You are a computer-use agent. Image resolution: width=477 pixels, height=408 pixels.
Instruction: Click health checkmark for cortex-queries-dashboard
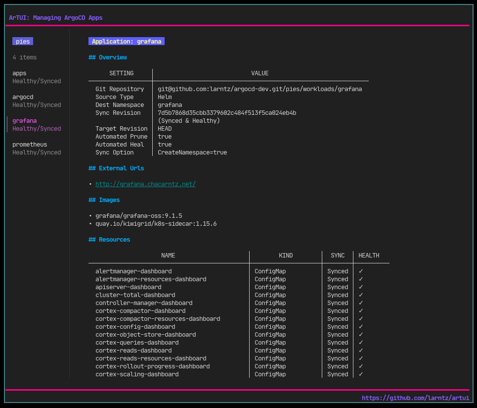click(361, 343)
